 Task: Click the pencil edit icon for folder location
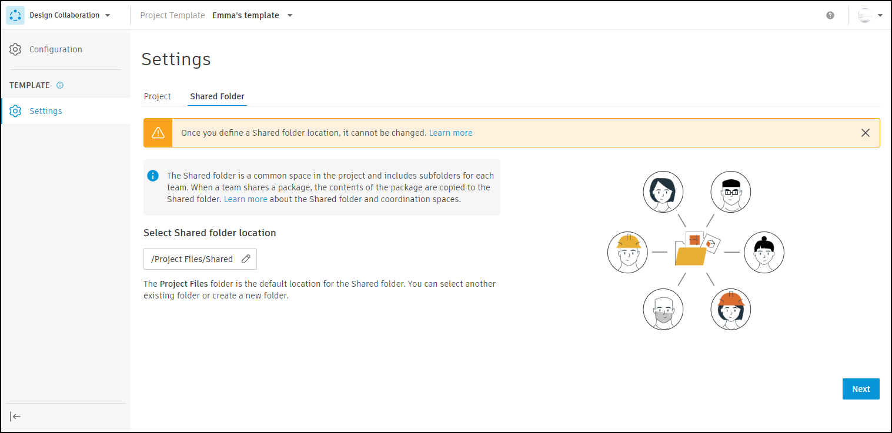(246, 259)
